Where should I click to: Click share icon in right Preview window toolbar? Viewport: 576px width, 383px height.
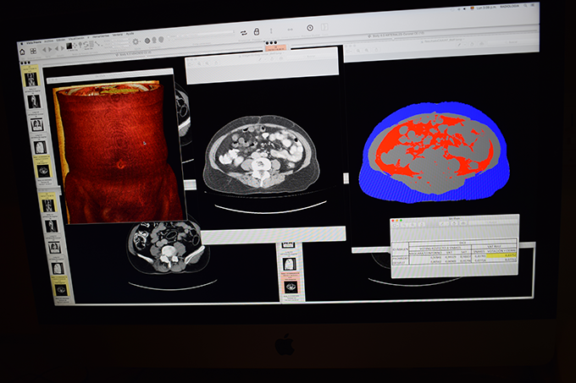pos(377,50)
